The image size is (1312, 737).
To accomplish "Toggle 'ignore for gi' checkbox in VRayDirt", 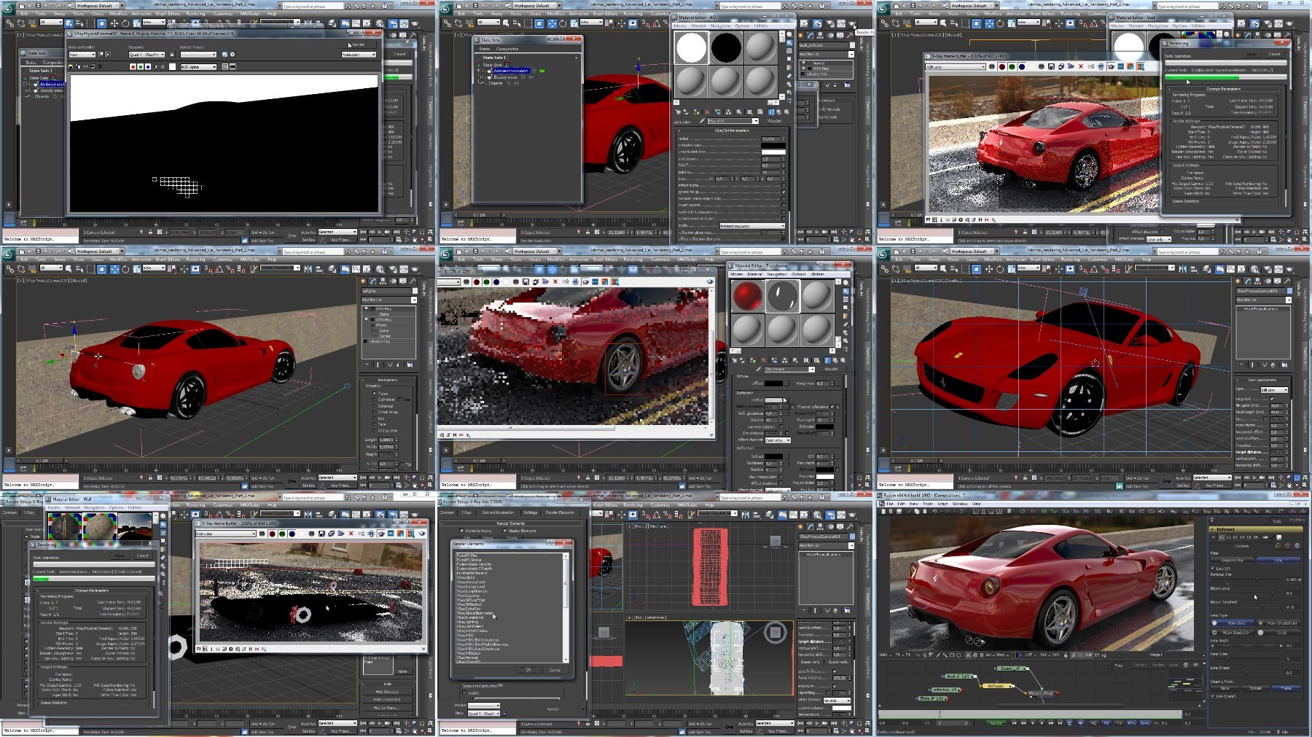I will (x=784, y=192).
